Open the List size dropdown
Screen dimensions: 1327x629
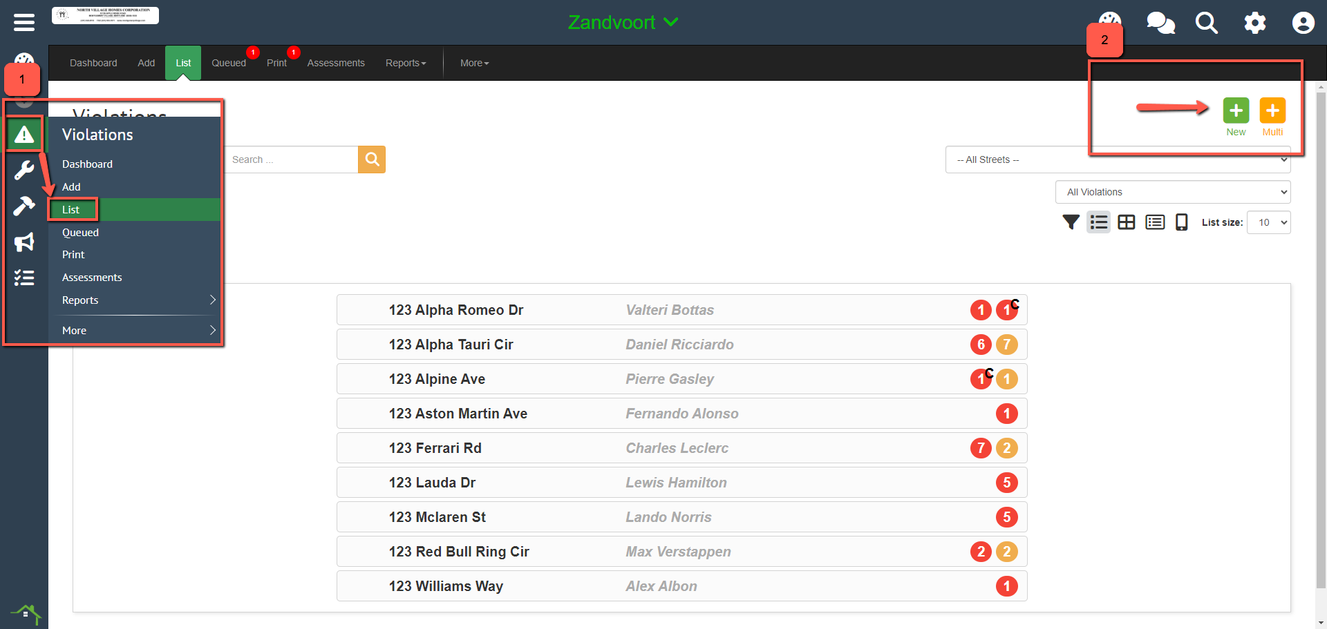tap(1269, 222)
